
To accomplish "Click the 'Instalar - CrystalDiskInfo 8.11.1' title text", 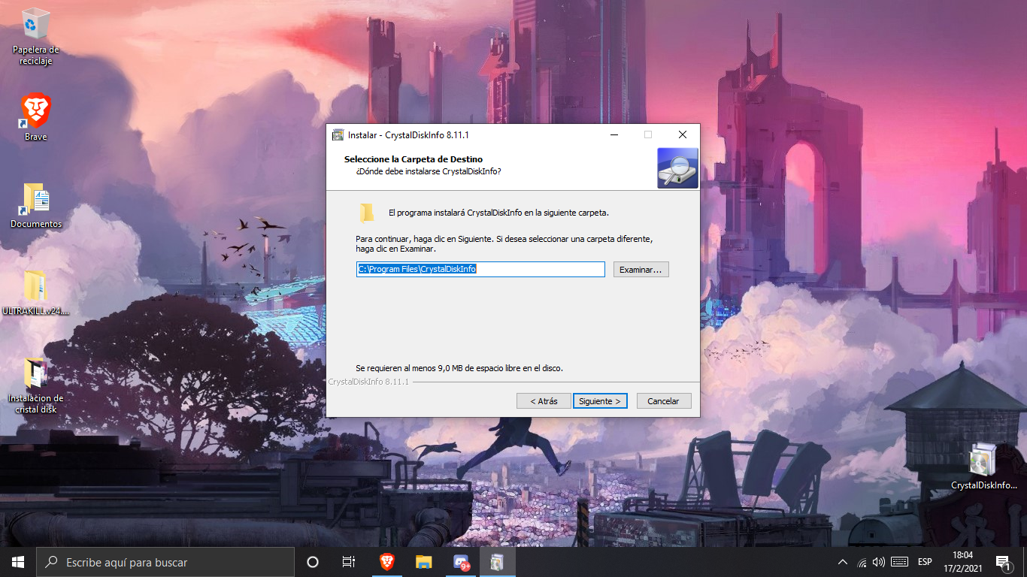I will pyautogui.click(x=408, y=135).
